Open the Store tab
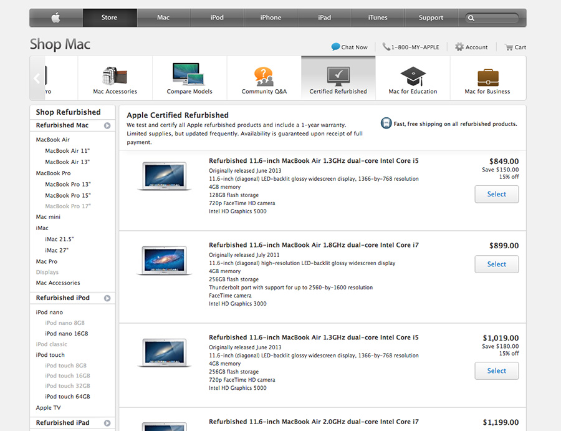Viewport: 561px width, 431px height. click(110, 17)
